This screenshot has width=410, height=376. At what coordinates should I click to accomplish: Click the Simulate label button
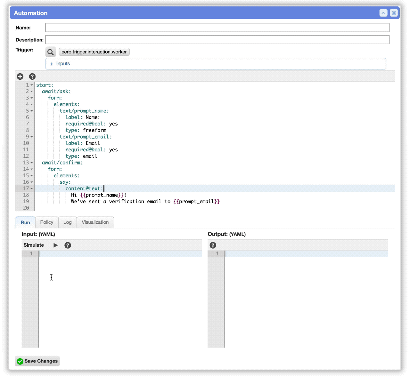click(34, 245)
